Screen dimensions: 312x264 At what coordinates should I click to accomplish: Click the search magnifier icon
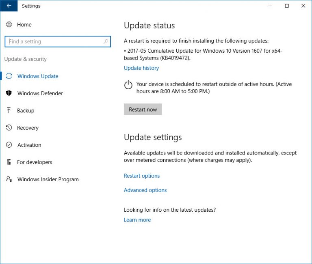(x=106, y=41)
